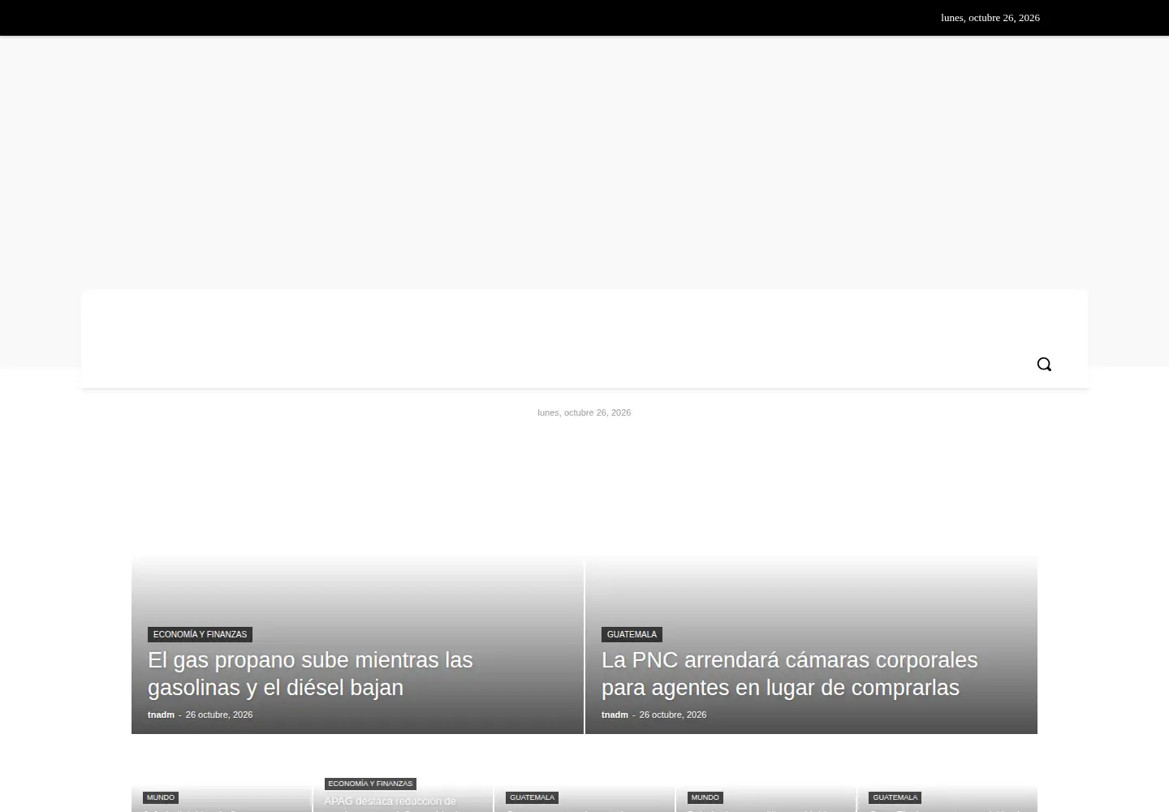Open author tnadm on propano article
Image resolution: width=1169 pixels, height=812 pixels.
pyautogui.click(x=161, y=715)
